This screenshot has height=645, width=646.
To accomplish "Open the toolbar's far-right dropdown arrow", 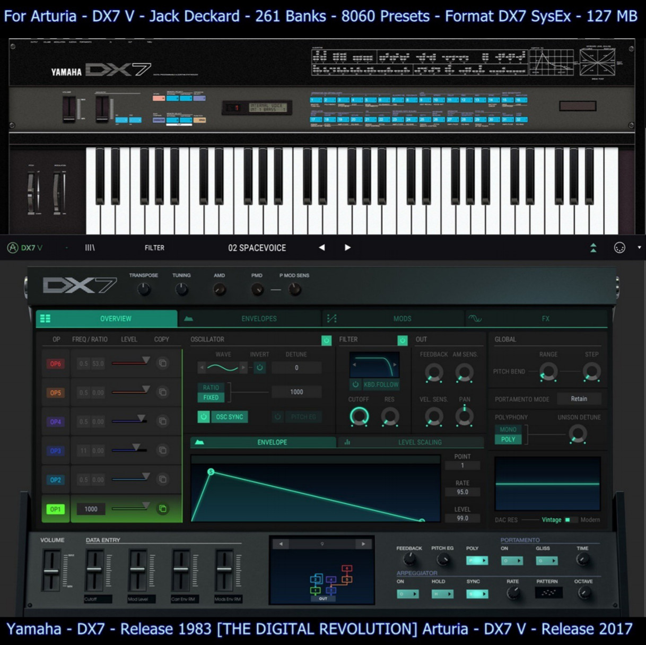I will [x=639, y=248].
